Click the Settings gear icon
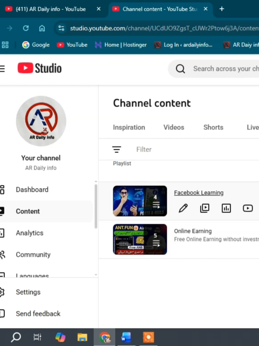The height and width of the screenshot is (346, 259). pos(2,292)
